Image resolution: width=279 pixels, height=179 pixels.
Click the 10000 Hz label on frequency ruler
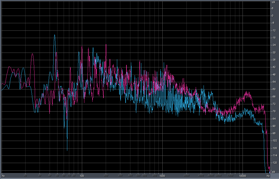click(242, 176)
